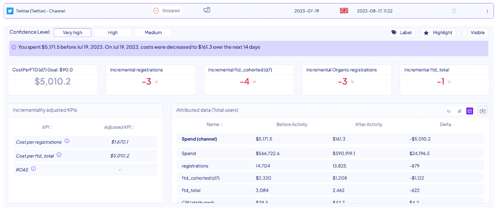The width and height of the screenshot is (498, 208).
Task: Expand Incremental ftd_cohorted (d7) details
Action: (x=254, y=82)
